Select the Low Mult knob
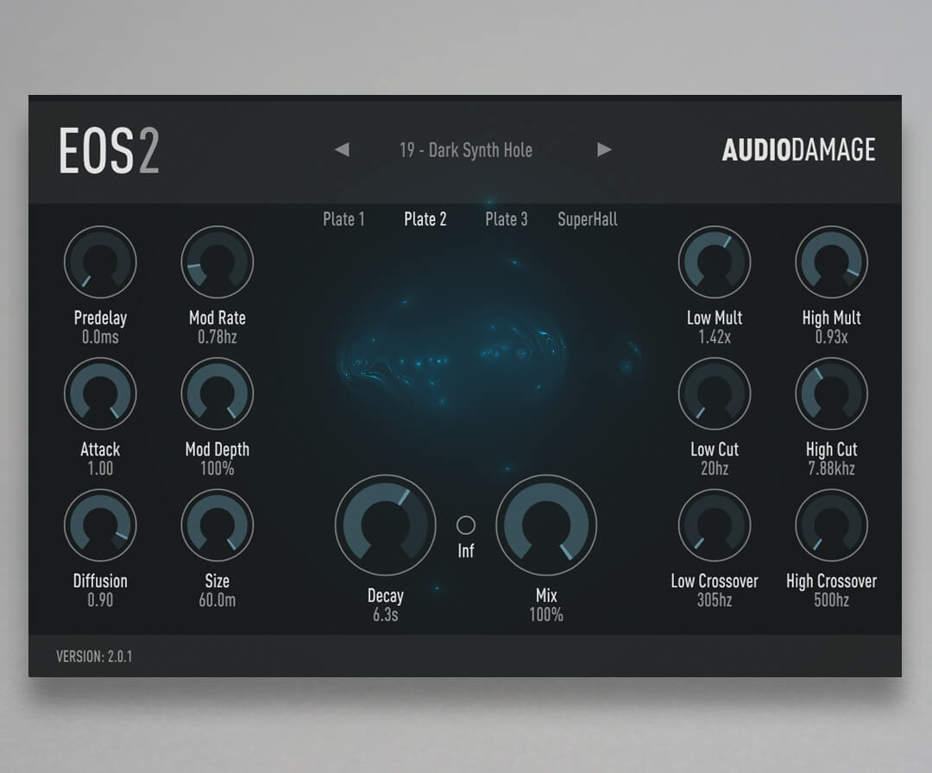The width and height of the screenshot is (932, 773). 715,262
